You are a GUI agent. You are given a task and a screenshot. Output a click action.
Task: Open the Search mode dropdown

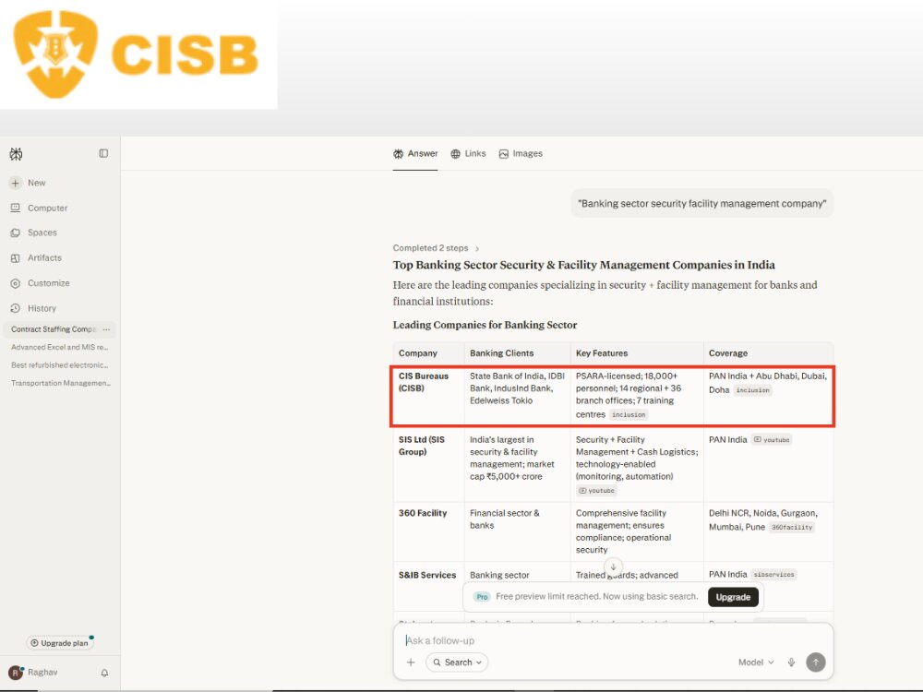[x=458, y=662]
